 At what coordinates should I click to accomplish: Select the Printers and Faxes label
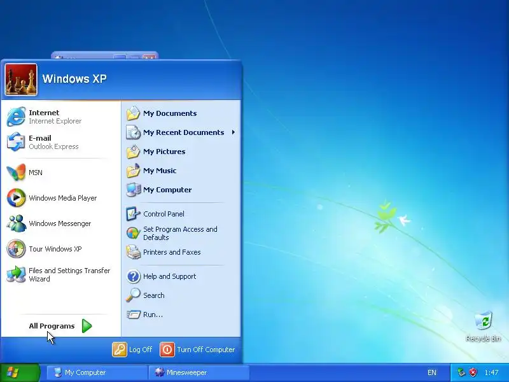(172, 252)
